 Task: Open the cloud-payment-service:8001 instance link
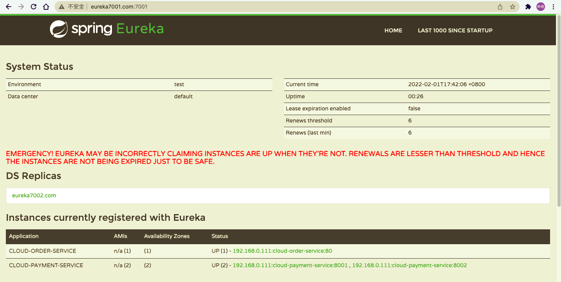coord(290,265)
